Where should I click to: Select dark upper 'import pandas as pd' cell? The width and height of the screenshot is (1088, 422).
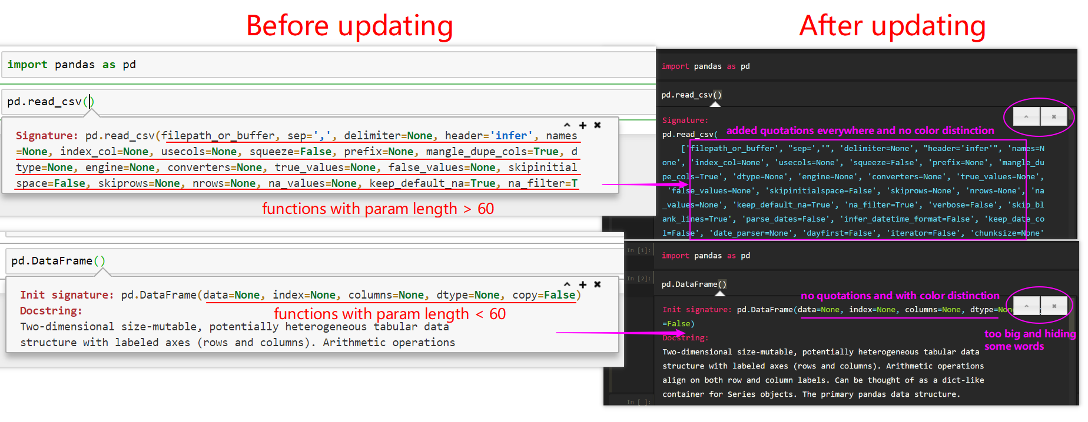[867, 66]
